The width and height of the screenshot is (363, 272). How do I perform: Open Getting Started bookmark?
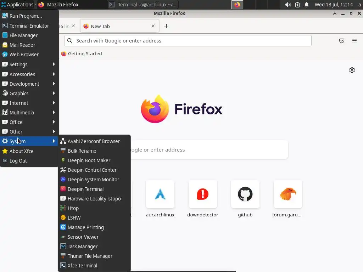pos(82,54)
